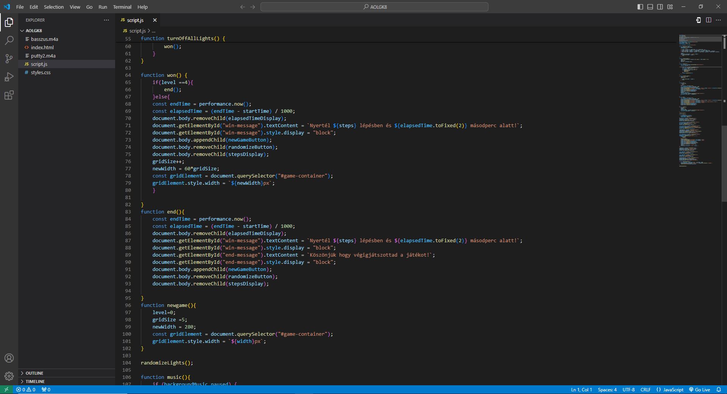This screenshot has width=727, height=394.
Task: Open basszus.m4a in the explorer
Action: (x=67, y=39)
